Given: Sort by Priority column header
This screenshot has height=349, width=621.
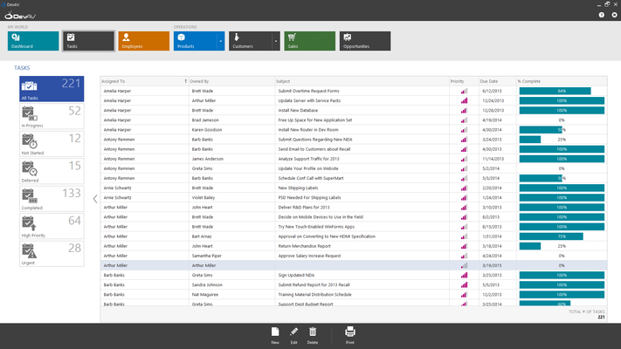Looking at the screenshot, I should [x=464, y=81].
